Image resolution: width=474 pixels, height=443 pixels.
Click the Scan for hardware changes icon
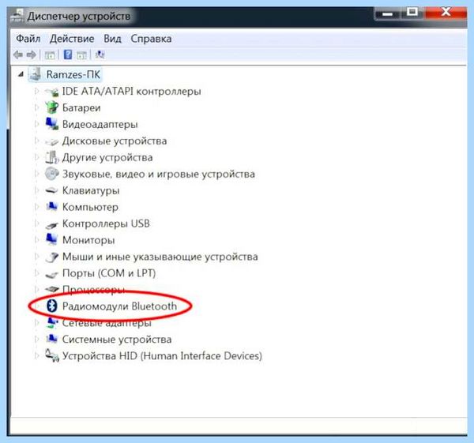(100, 54)
